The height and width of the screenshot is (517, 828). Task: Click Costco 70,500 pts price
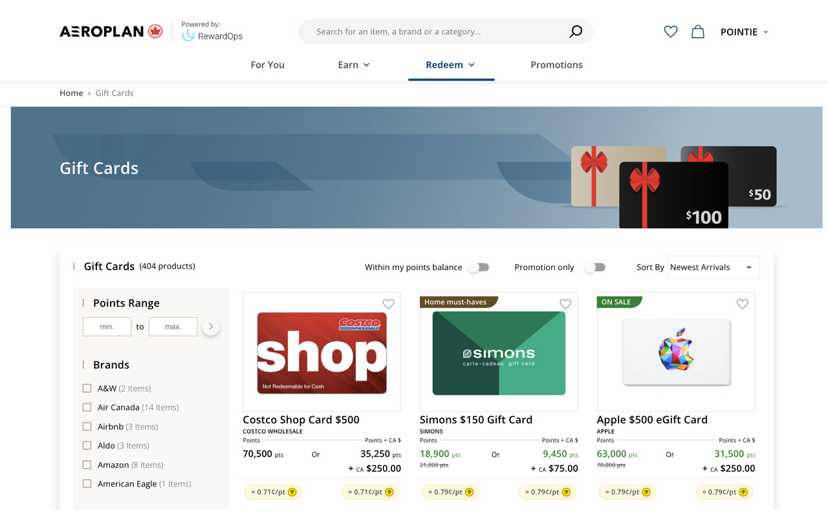263,454
